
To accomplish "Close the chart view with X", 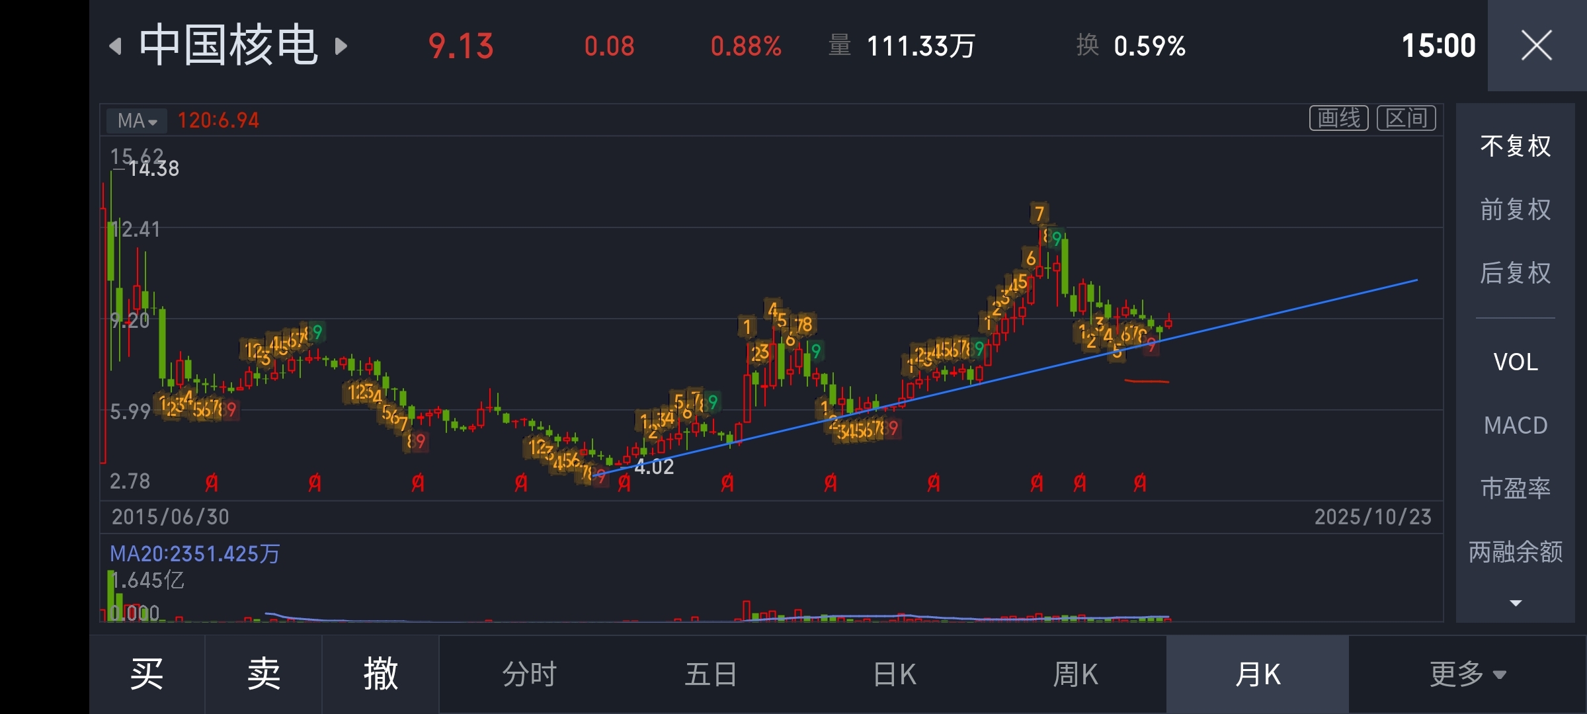I will coord(1536,46).
